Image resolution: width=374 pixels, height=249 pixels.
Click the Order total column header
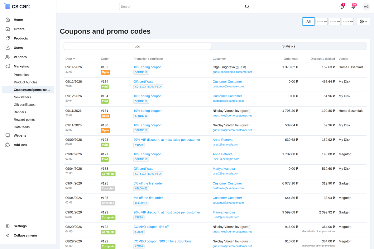pos(291,59)
